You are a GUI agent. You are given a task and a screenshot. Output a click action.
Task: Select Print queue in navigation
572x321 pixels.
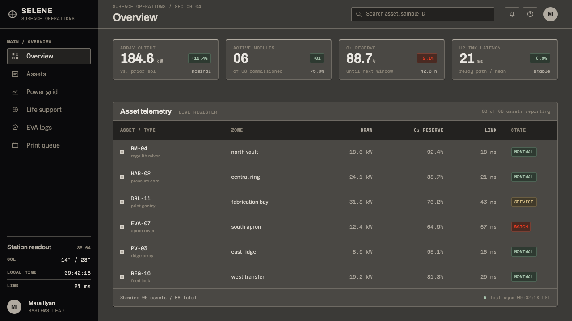tap(49, 145)
